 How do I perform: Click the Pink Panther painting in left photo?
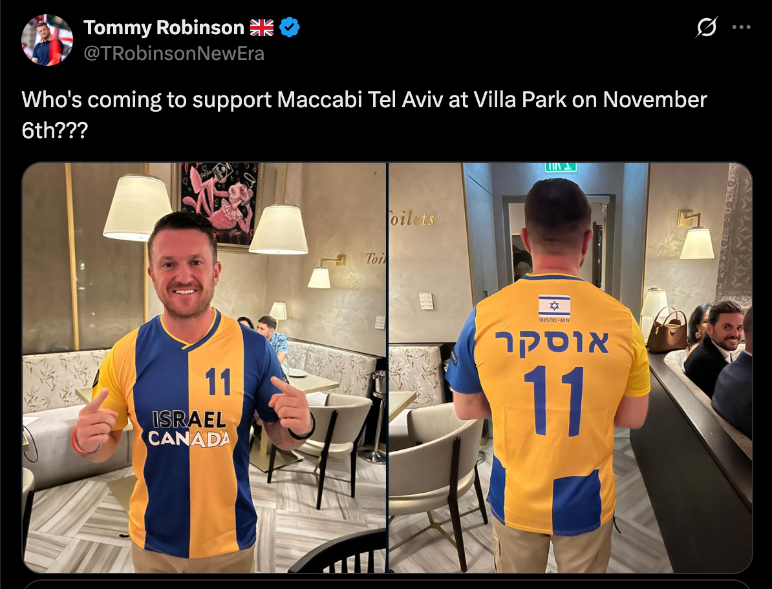point(218,205)
